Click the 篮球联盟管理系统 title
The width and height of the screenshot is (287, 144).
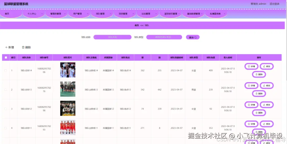pos(16,4)
